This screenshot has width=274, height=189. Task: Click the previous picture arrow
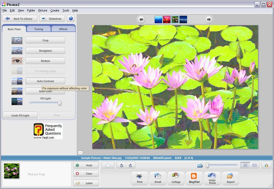(x=141, y=19)
